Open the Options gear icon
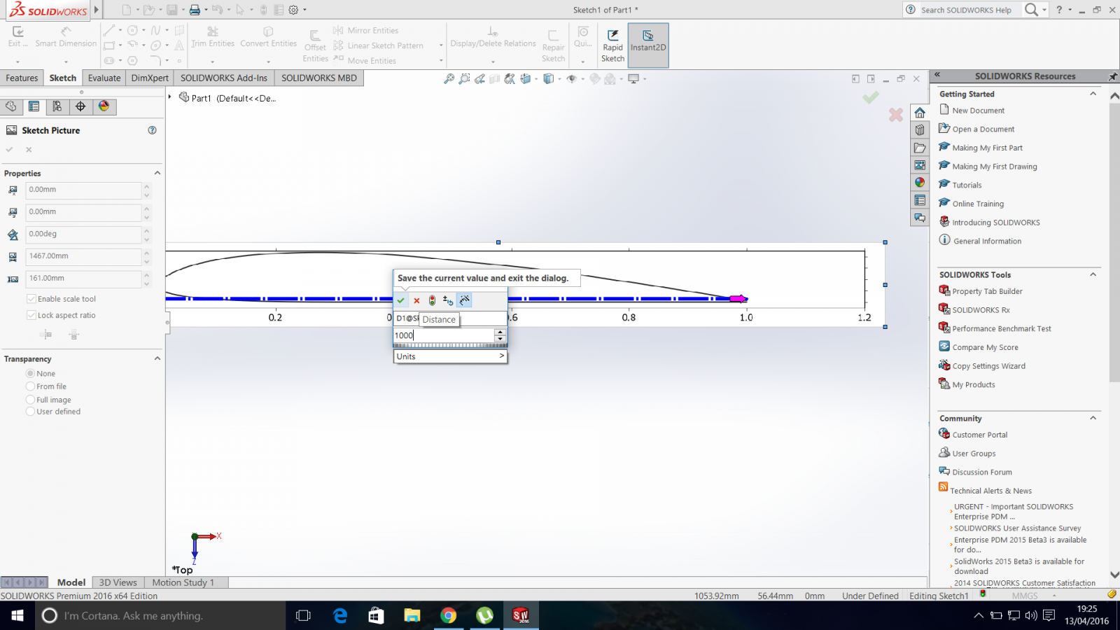Image resolution: width=1120 pixels, height=630 pixels. pos(293,10)
